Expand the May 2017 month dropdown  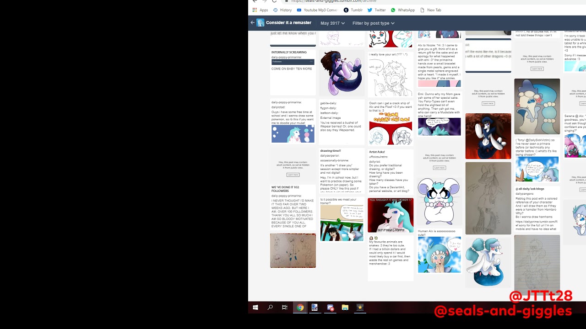pyautogui.click(x=333, y=23)
